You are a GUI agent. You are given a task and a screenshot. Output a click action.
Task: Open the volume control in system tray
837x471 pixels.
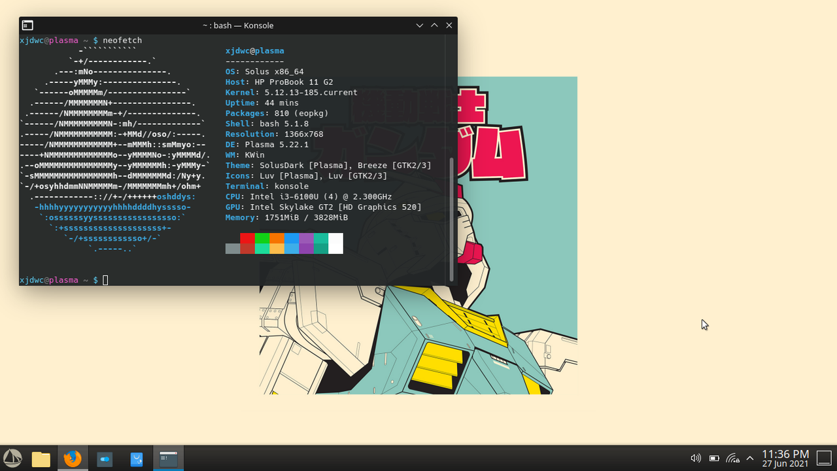click(696, 459)
